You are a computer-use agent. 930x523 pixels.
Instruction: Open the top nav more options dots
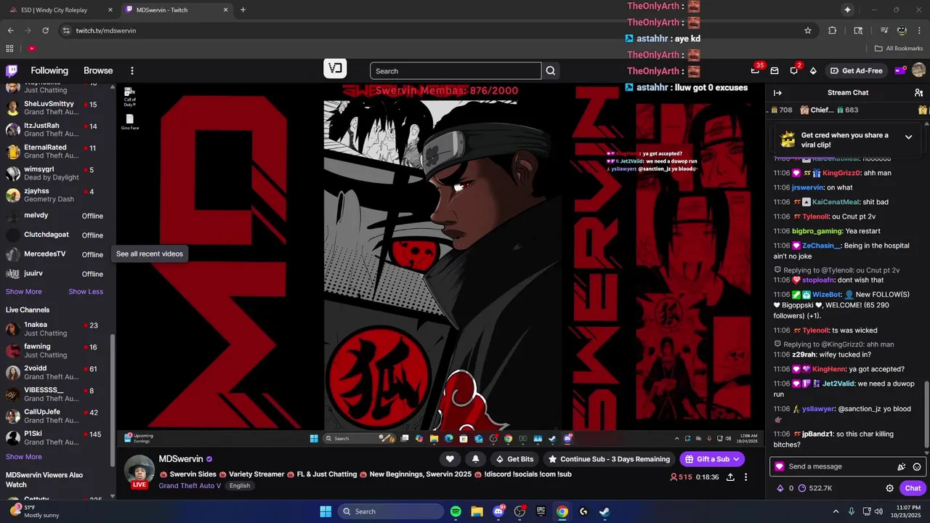tap(132, 70)
